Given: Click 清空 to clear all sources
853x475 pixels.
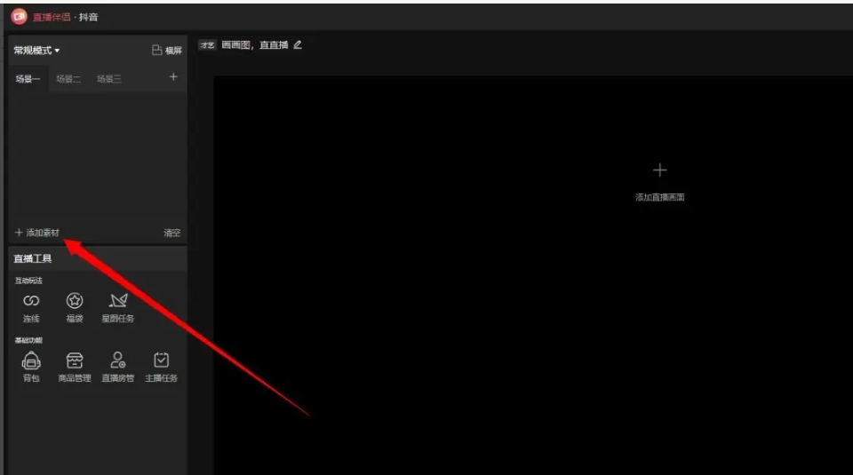Looking at the screenshot, I should click(x=171, y=233).
